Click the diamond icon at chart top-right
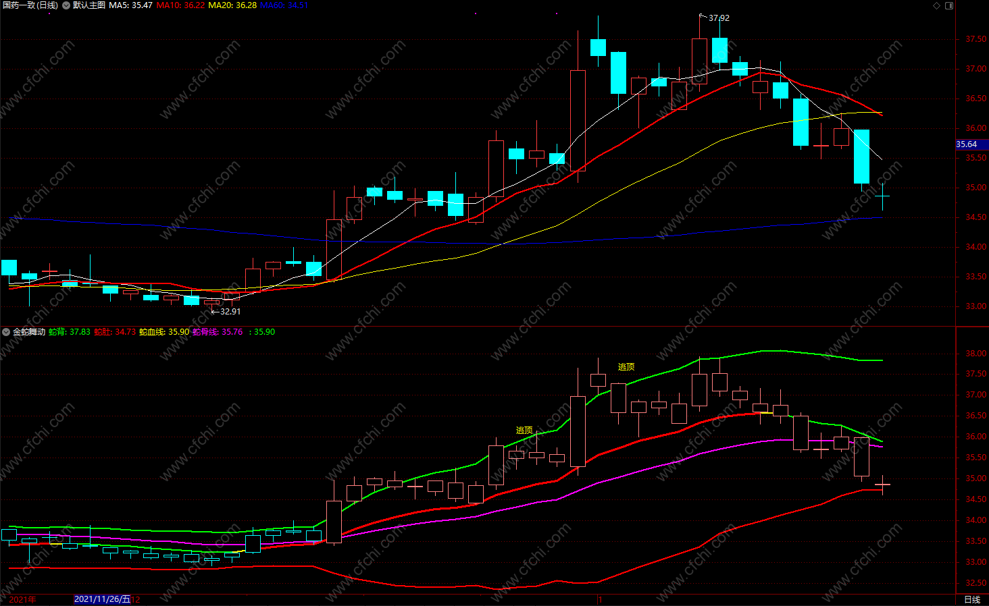The height and width of the screenshot is (606, 989). click(936, 5)
